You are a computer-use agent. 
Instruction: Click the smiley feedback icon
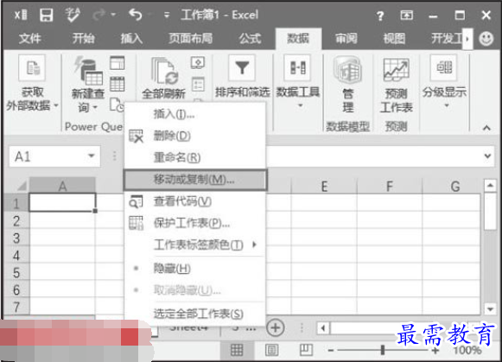(486, 39)
